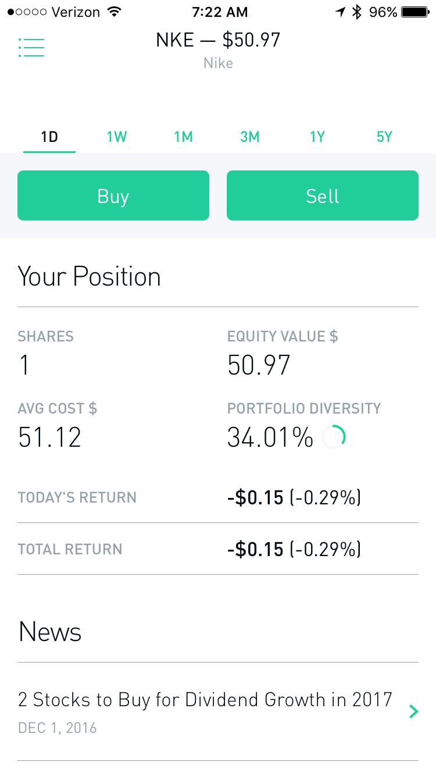The width and height of the screenshot is (436, 776).
Task: Select the 1D chart range tab
Action: 49,137
